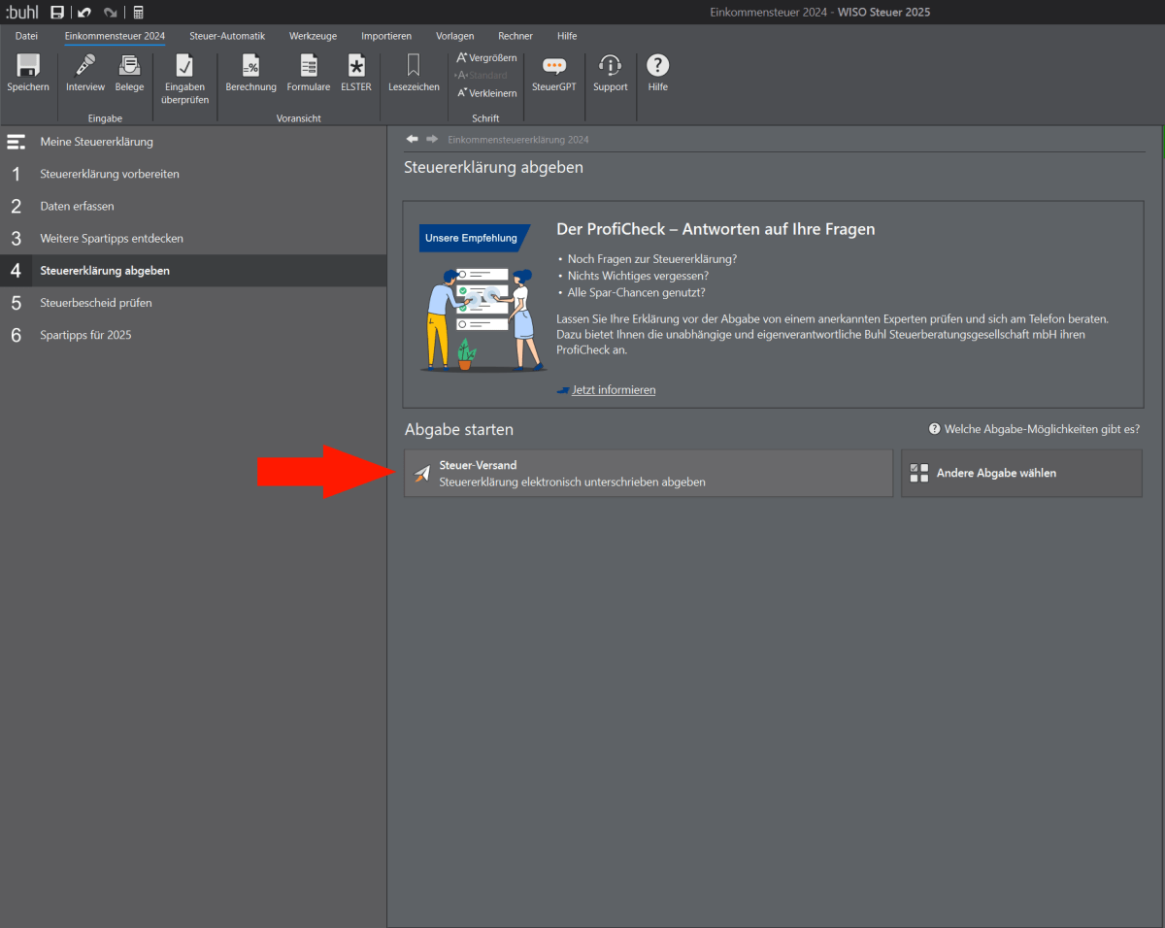Select the Rechner tab
Viewport: 1165px width, 928px height.
click(516, 36)
